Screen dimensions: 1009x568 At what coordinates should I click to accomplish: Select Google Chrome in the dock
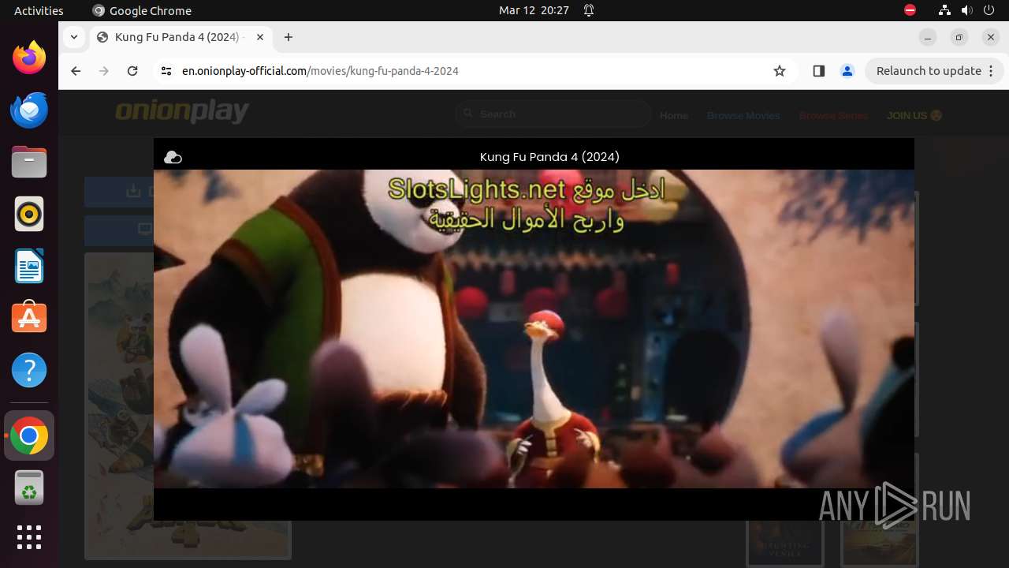click(x=29, y=435)
